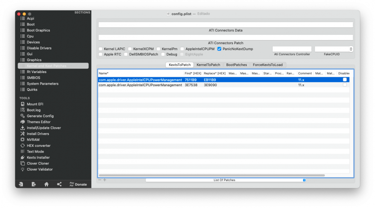Open the Graphics section icon

22,60
